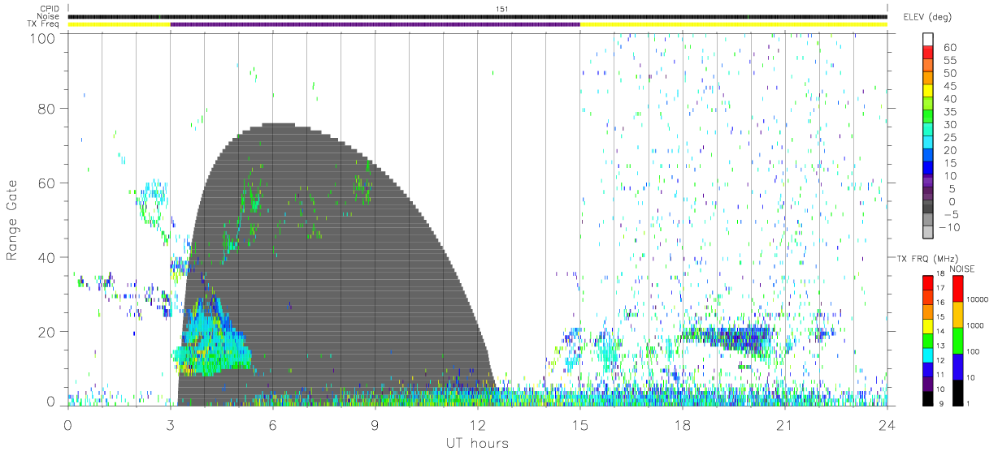The height and width of the screenshot is (460, 998).
Task: Click the 'CPID' row label
Action: click(x=50, y=9)
